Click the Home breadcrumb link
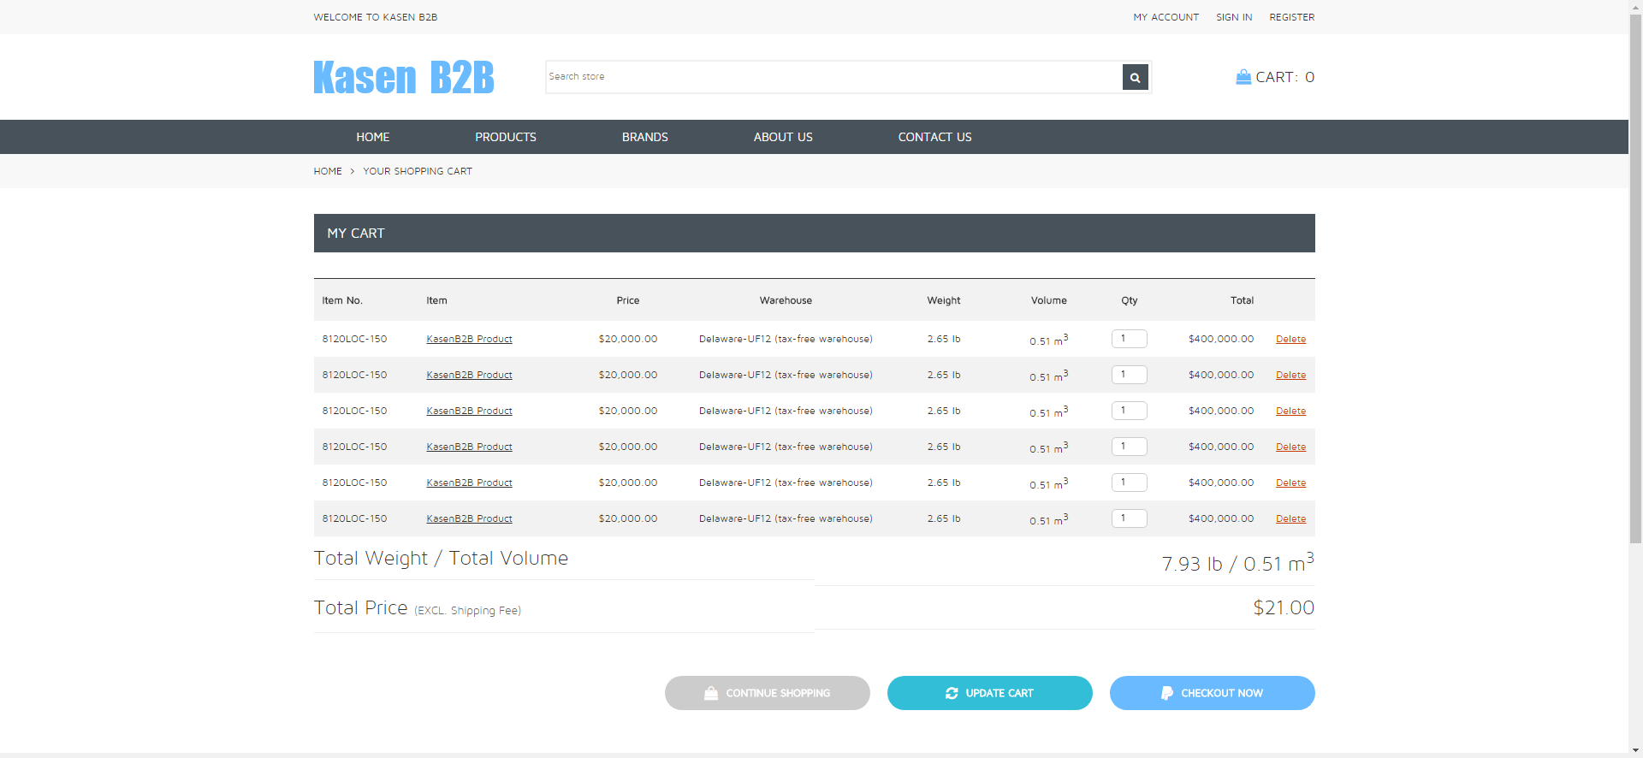Screen dimensions: 1643x758 (x=327, y=171)
